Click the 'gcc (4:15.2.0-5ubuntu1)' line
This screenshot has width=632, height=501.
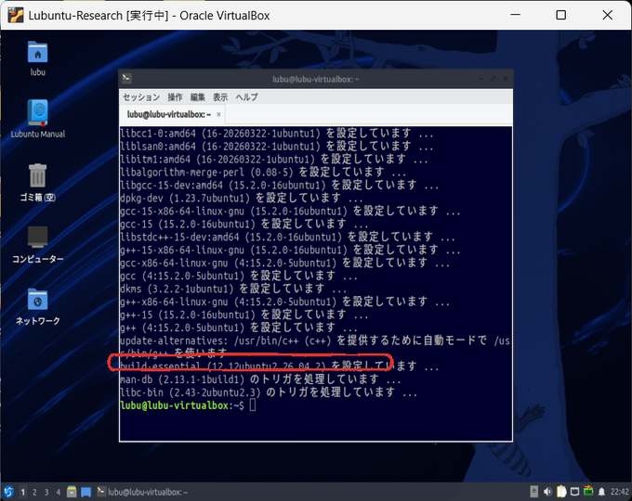tap(239, 276)
